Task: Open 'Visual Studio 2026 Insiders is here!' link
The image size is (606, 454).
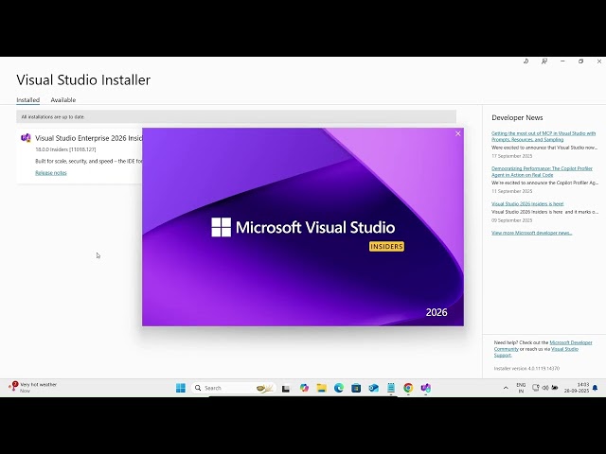Action: coord(527,204)
